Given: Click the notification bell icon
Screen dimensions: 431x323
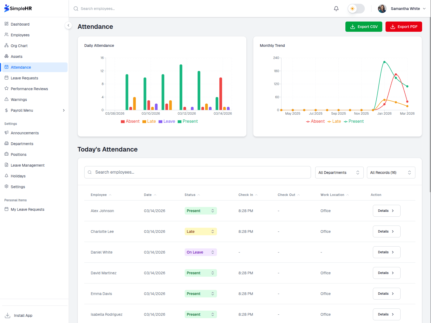Looking at the screenshot, I should [x=336, y=8].
